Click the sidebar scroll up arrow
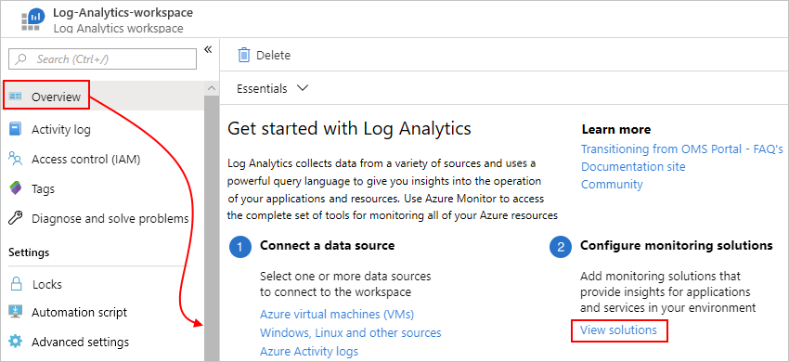The width and height of the screenshot is (789, 362). [212, 88]
